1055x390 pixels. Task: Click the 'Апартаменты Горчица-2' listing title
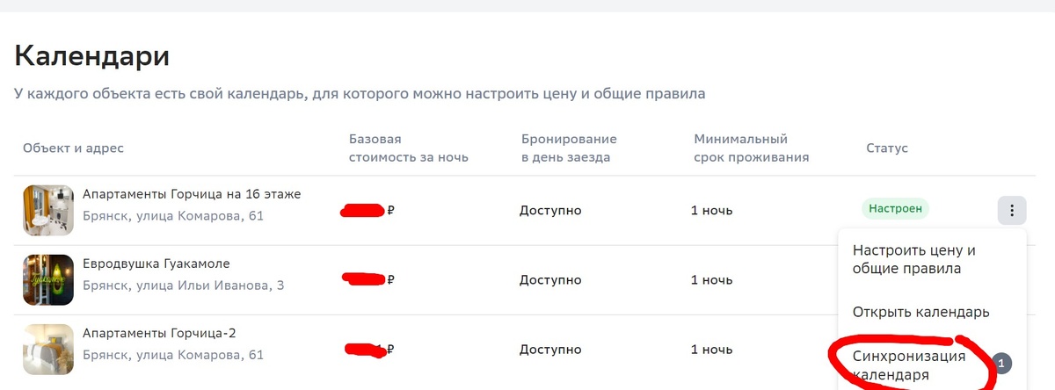159,333
